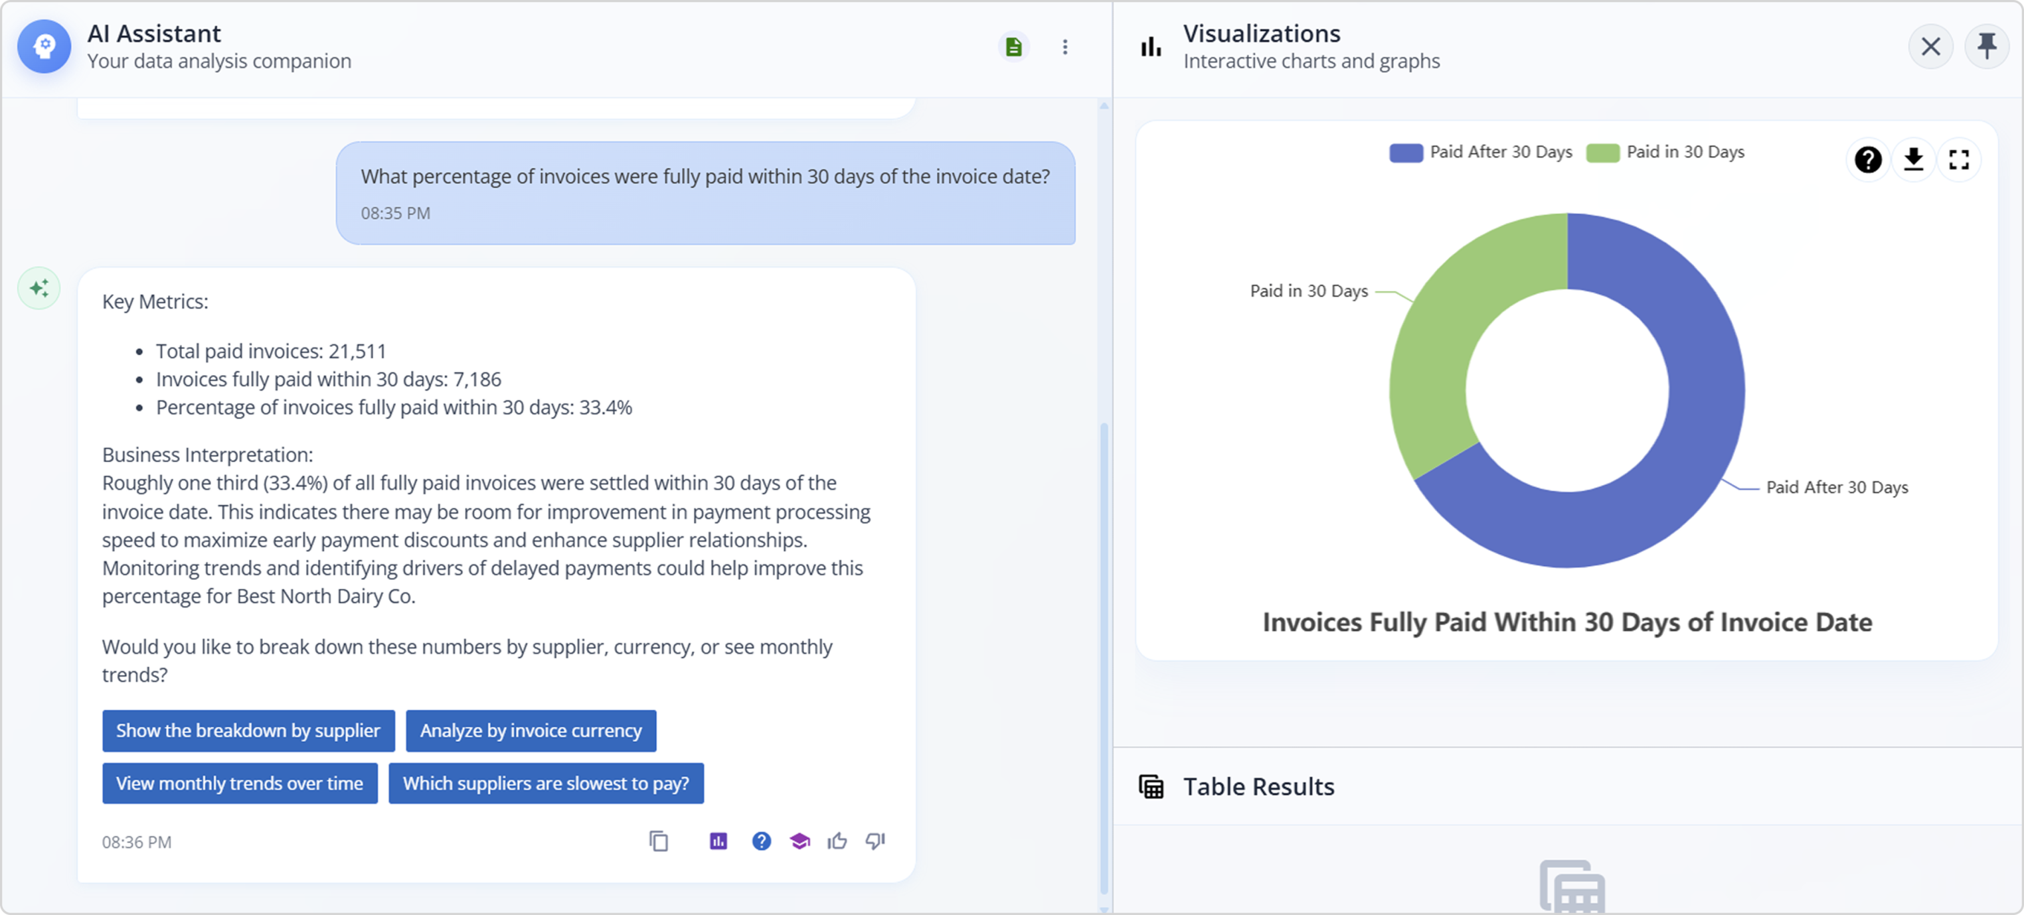Expand the chart to fullscreen
The height and width of the screenshot is (915, 2024).
[1960, 159]
